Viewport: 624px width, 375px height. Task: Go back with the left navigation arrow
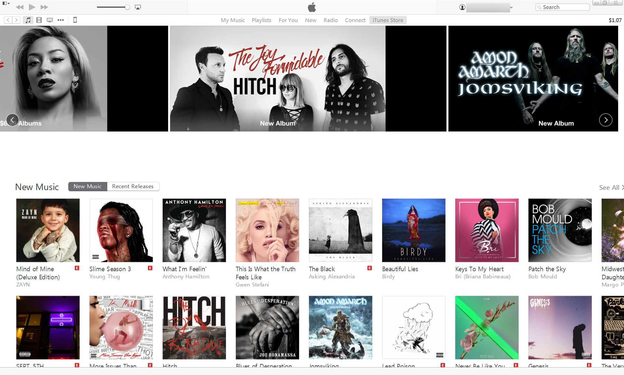click(x=8, y=20)
